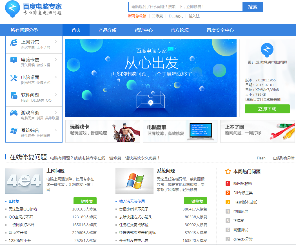Click the 搜索 search button
This screenshot has width=296, height=245.
coord(253,7)
